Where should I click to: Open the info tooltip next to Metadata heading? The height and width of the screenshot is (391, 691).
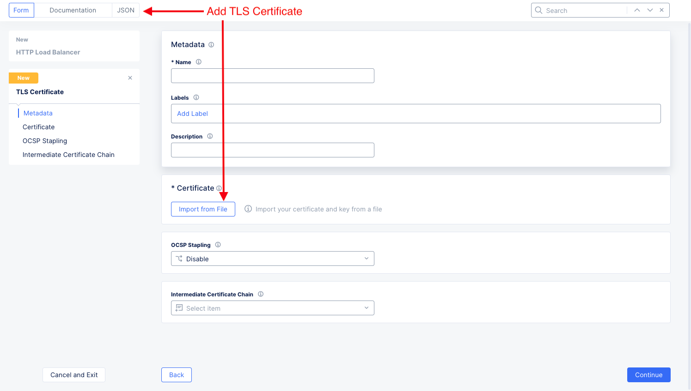(x=211, y=44)
